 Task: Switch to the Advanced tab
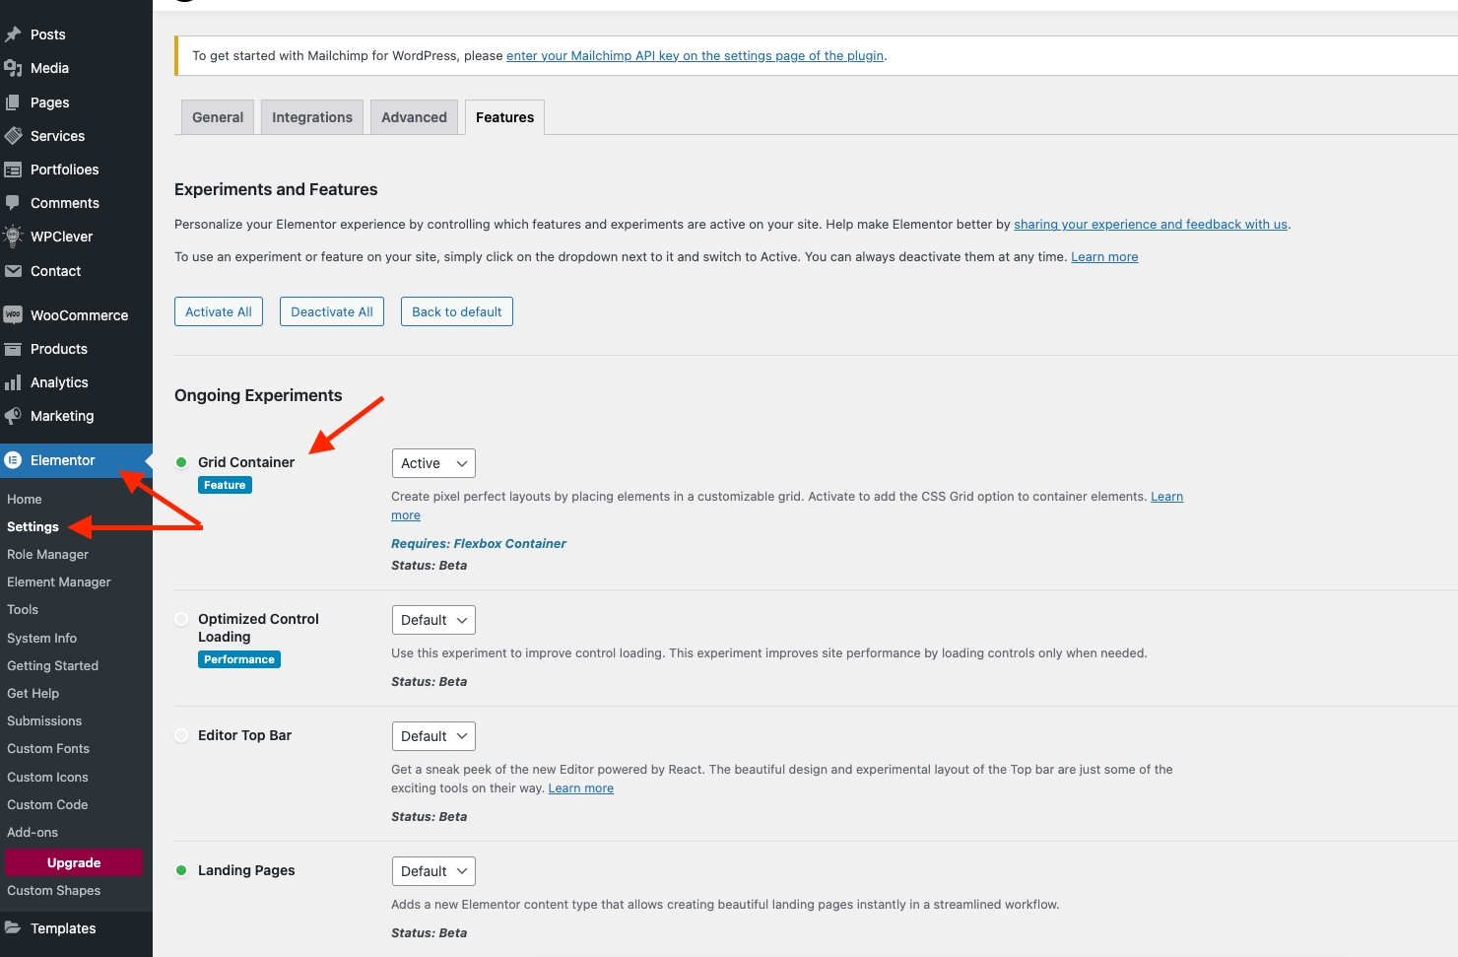(414, 117)
